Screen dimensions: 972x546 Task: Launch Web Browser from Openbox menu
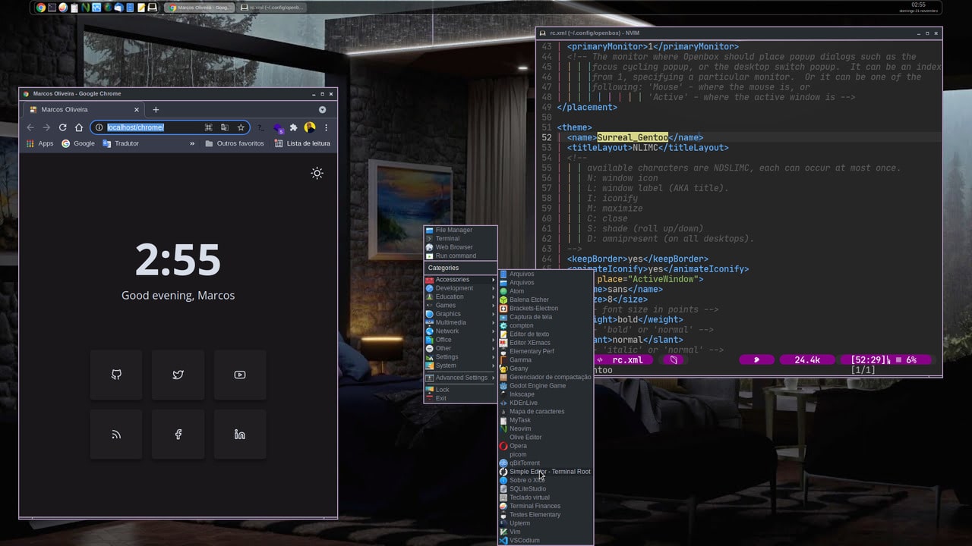tap(460, 247)
